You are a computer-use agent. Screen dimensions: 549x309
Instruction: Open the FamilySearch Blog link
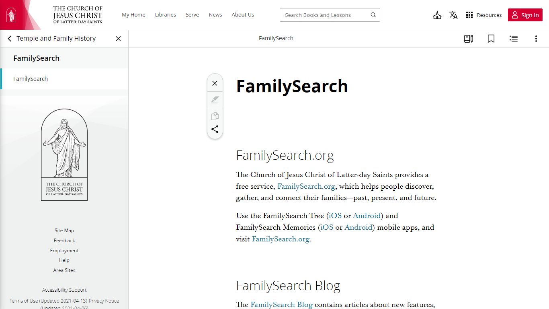pyautogui.click(x=281, y=305)
